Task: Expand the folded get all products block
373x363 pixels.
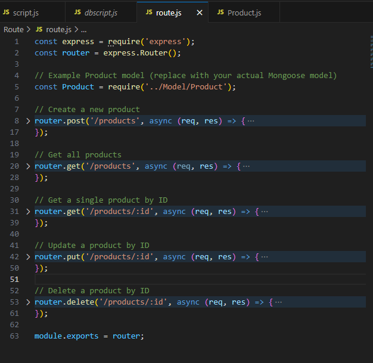Action: (27, 166)
